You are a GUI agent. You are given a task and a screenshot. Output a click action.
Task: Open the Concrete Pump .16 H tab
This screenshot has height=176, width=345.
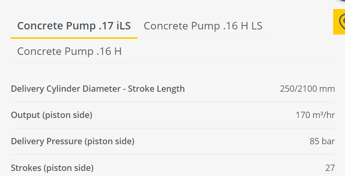pos(69,51)
